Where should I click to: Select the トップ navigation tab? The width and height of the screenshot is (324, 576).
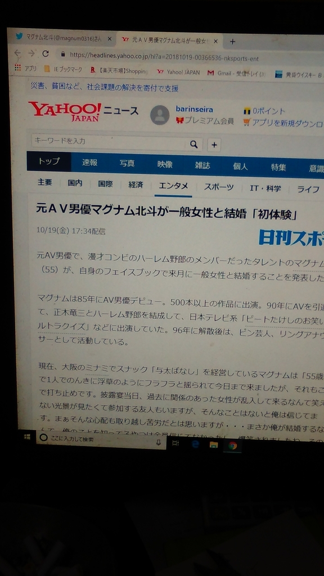(49, 161)
